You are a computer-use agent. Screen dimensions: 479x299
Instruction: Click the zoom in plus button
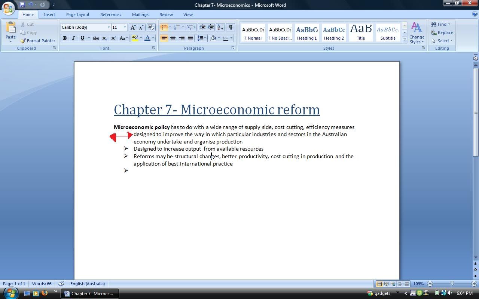474,284
